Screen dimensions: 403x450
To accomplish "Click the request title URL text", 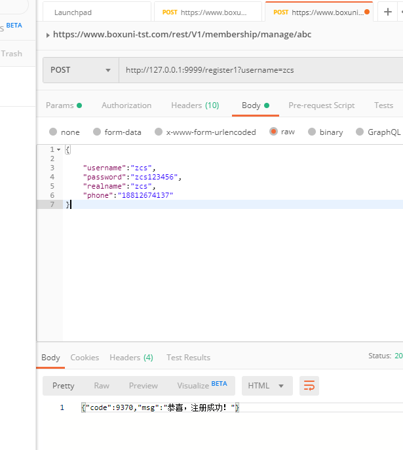I will 182,35.
